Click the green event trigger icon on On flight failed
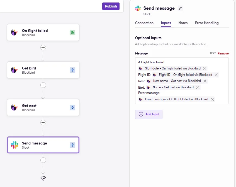Screen dimensions: 236x187 72,33
